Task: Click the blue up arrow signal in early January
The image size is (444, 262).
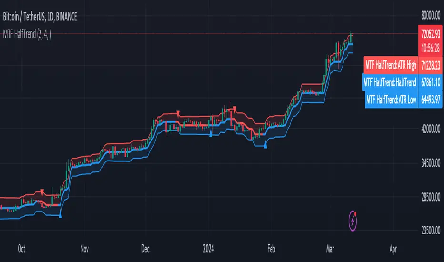Action: point(211,134)
